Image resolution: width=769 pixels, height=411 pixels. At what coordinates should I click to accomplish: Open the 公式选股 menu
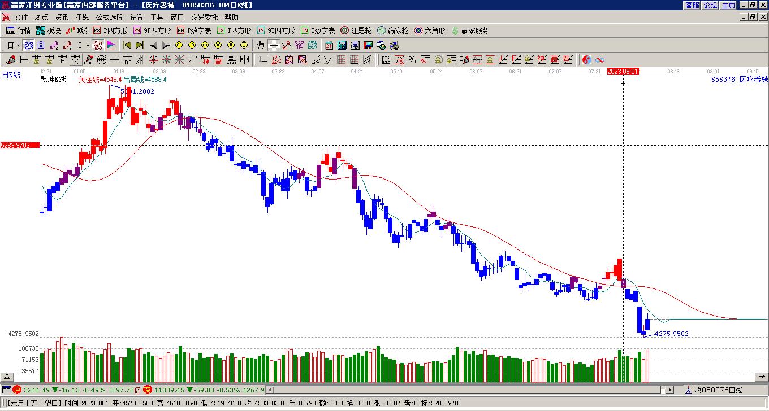point(109,17)
